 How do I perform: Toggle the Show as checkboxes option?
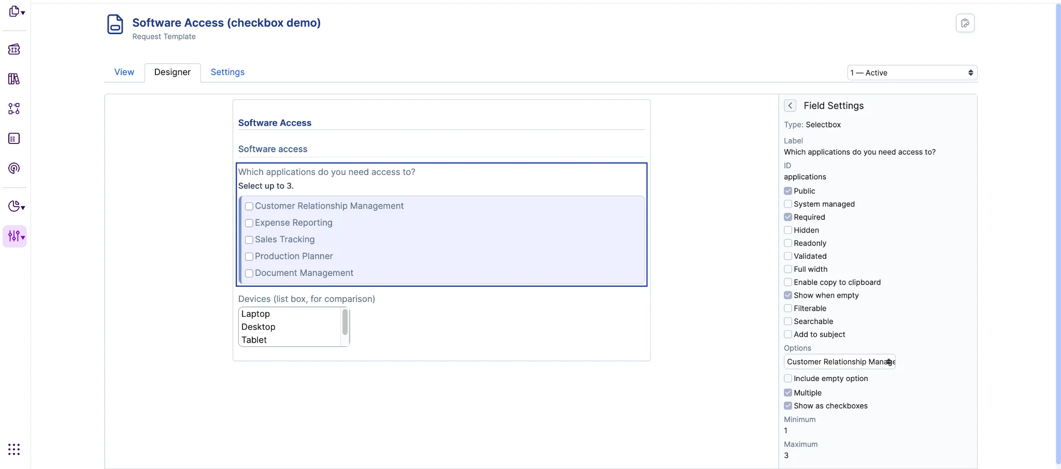[788, 406]
